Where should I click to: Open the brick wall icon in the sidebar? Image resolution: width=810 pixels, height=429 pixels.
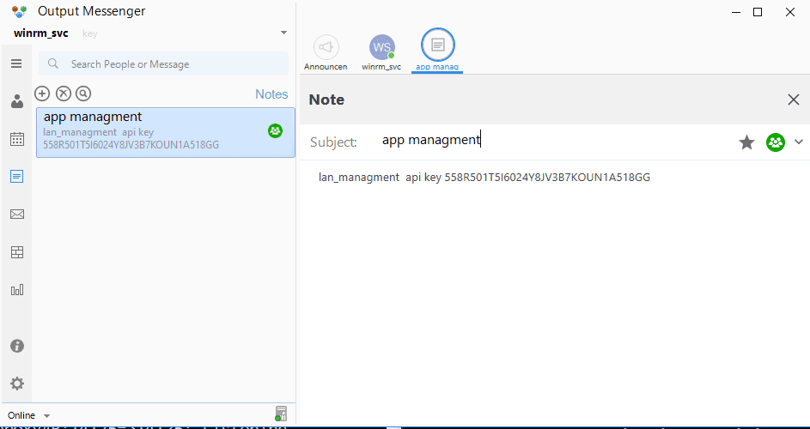click(16, 252)
